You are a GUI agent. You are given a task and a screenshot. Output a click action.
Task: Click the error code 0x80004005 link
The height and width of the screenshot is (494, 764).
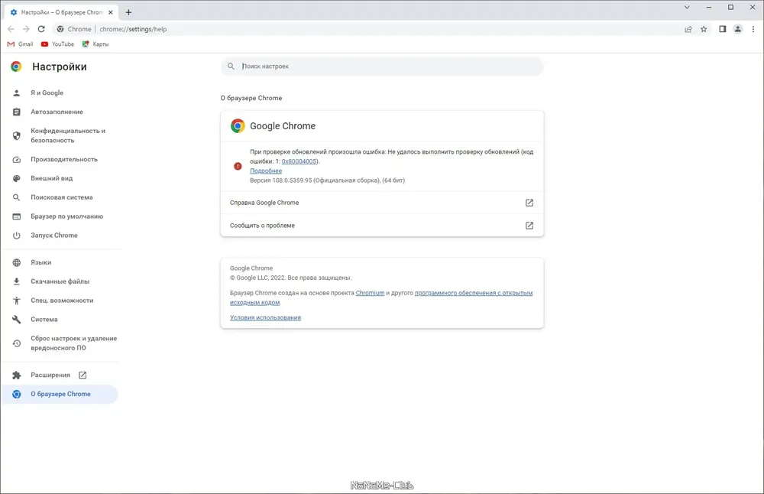pos(299,161)
